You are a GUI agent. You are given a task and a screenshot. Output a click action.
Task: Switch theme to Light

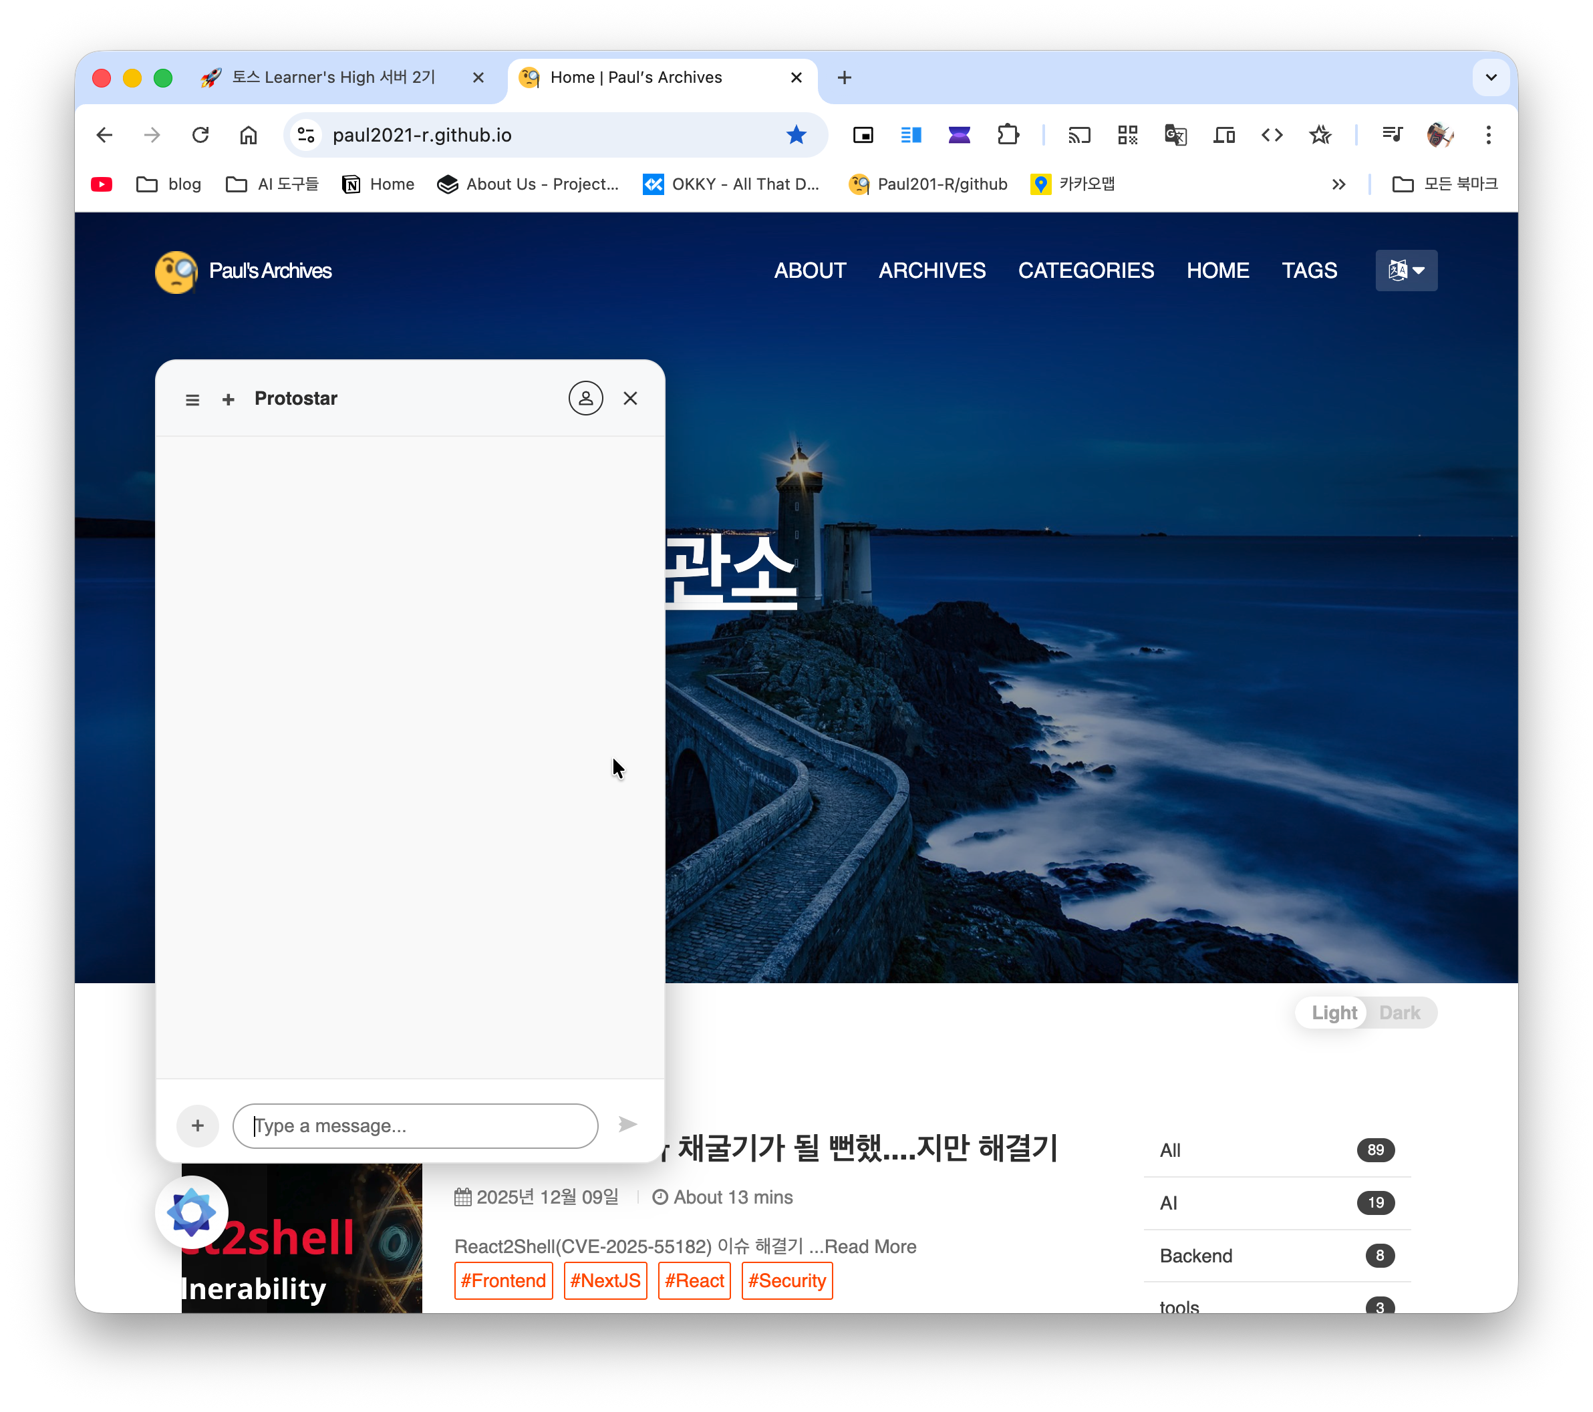click(1334, 1013)
